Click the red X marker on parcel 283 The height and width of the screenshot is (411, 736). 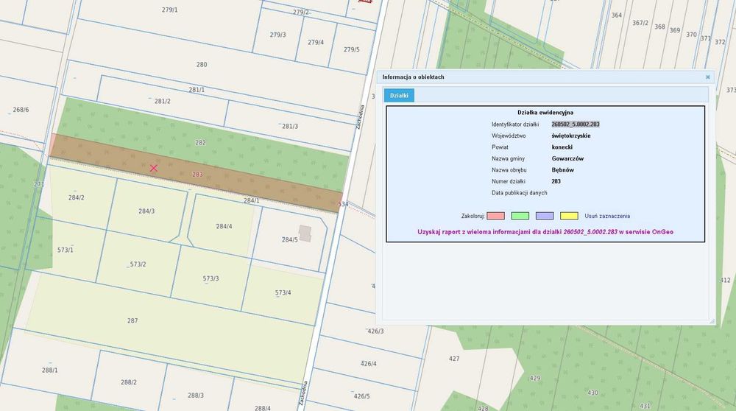pyautogui.click(x=154, y=168)
